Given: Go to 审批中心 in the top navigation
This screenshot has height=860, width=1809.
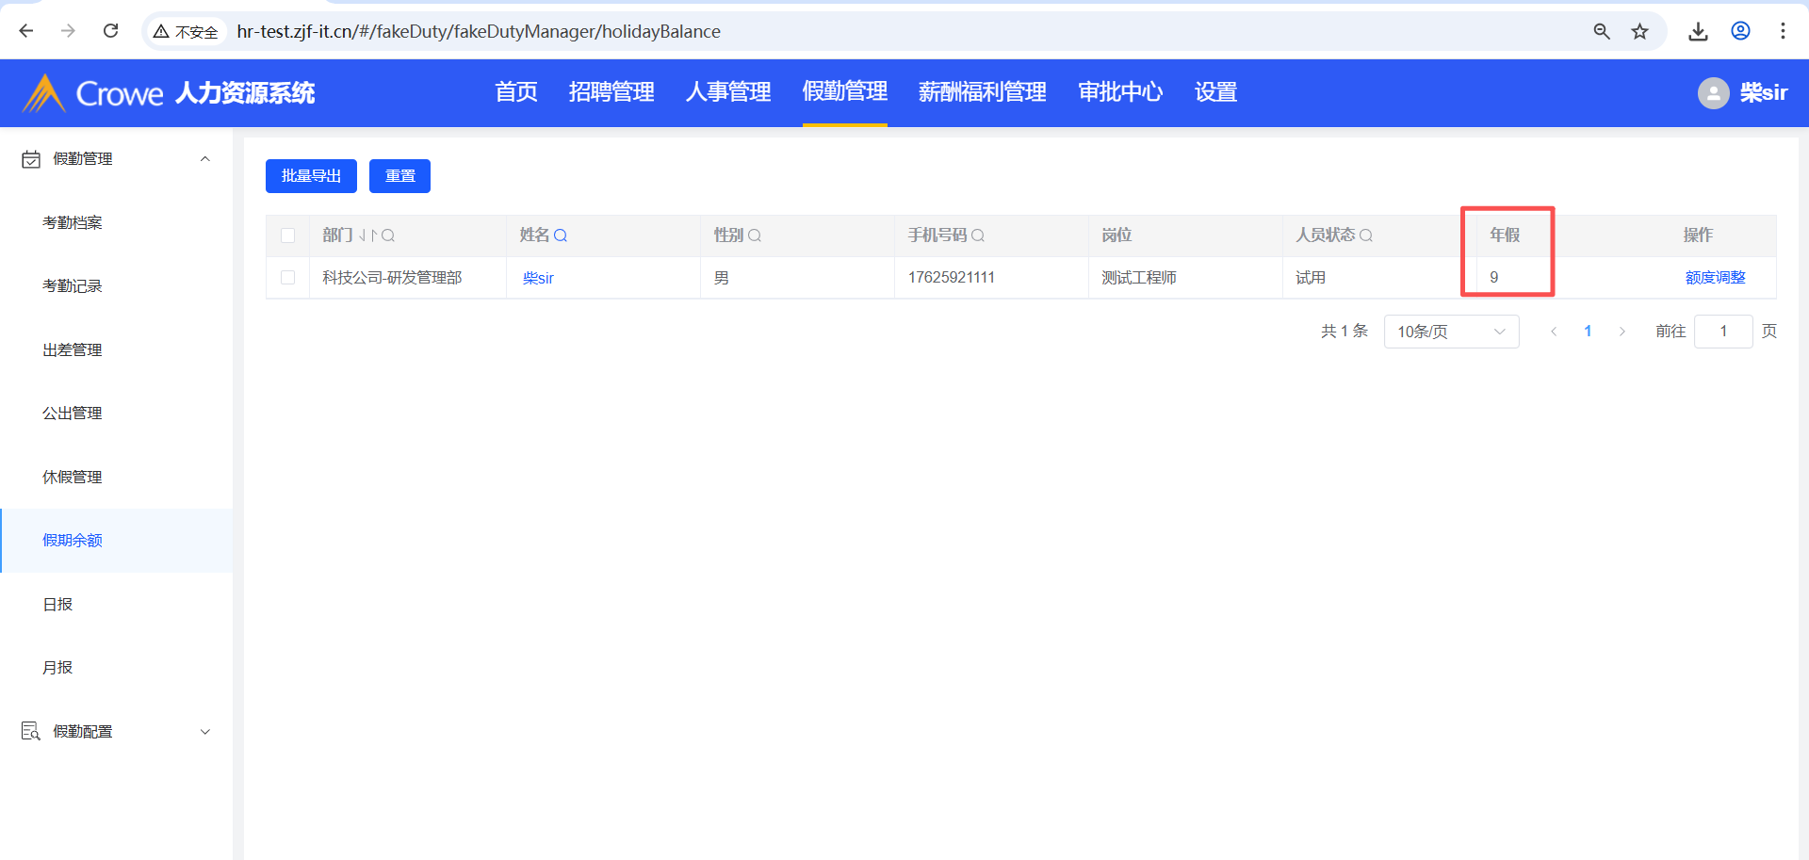Looking at the screenshot, I should 1120,92.
